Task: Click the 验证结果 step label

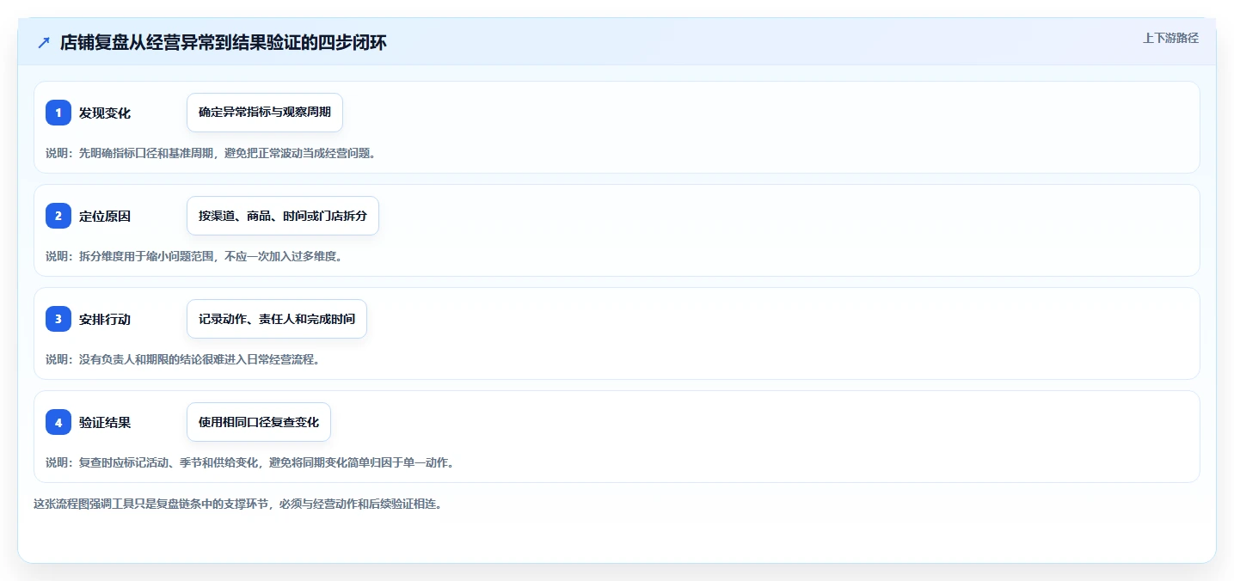Action: point(105,422)
